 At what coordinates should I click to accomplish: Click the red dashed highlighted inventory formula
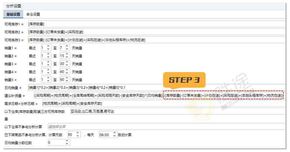223,96
